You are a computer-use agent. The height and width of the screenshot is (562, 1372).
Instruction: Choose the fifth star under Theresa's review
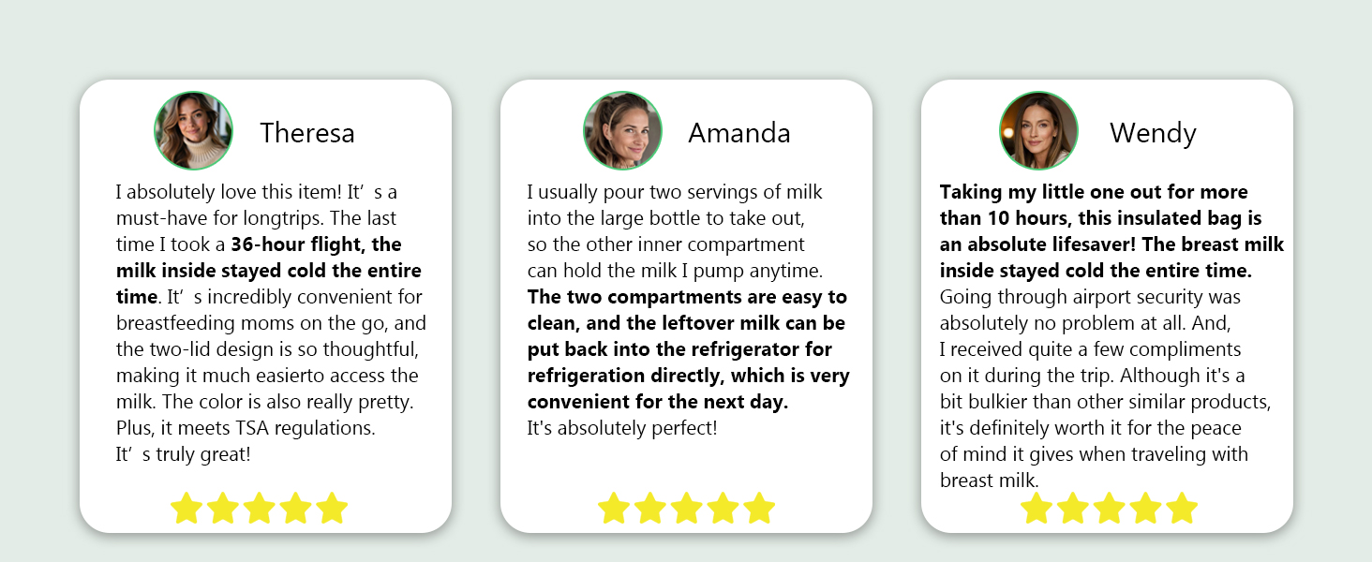(x=332, y=508)
